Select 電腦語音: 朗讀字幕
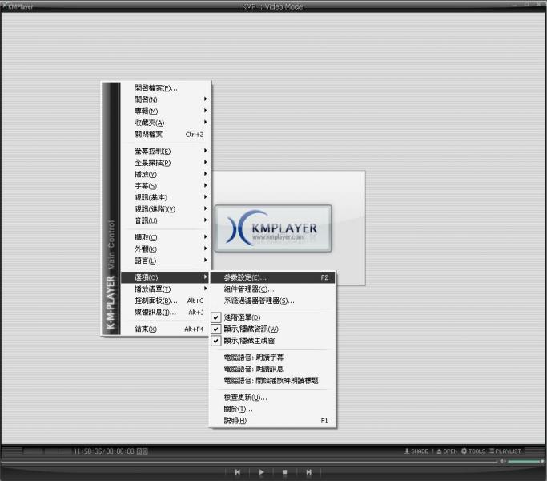Image resolution: width=547 pixels, height=481 pixels. tap(272, 358)
